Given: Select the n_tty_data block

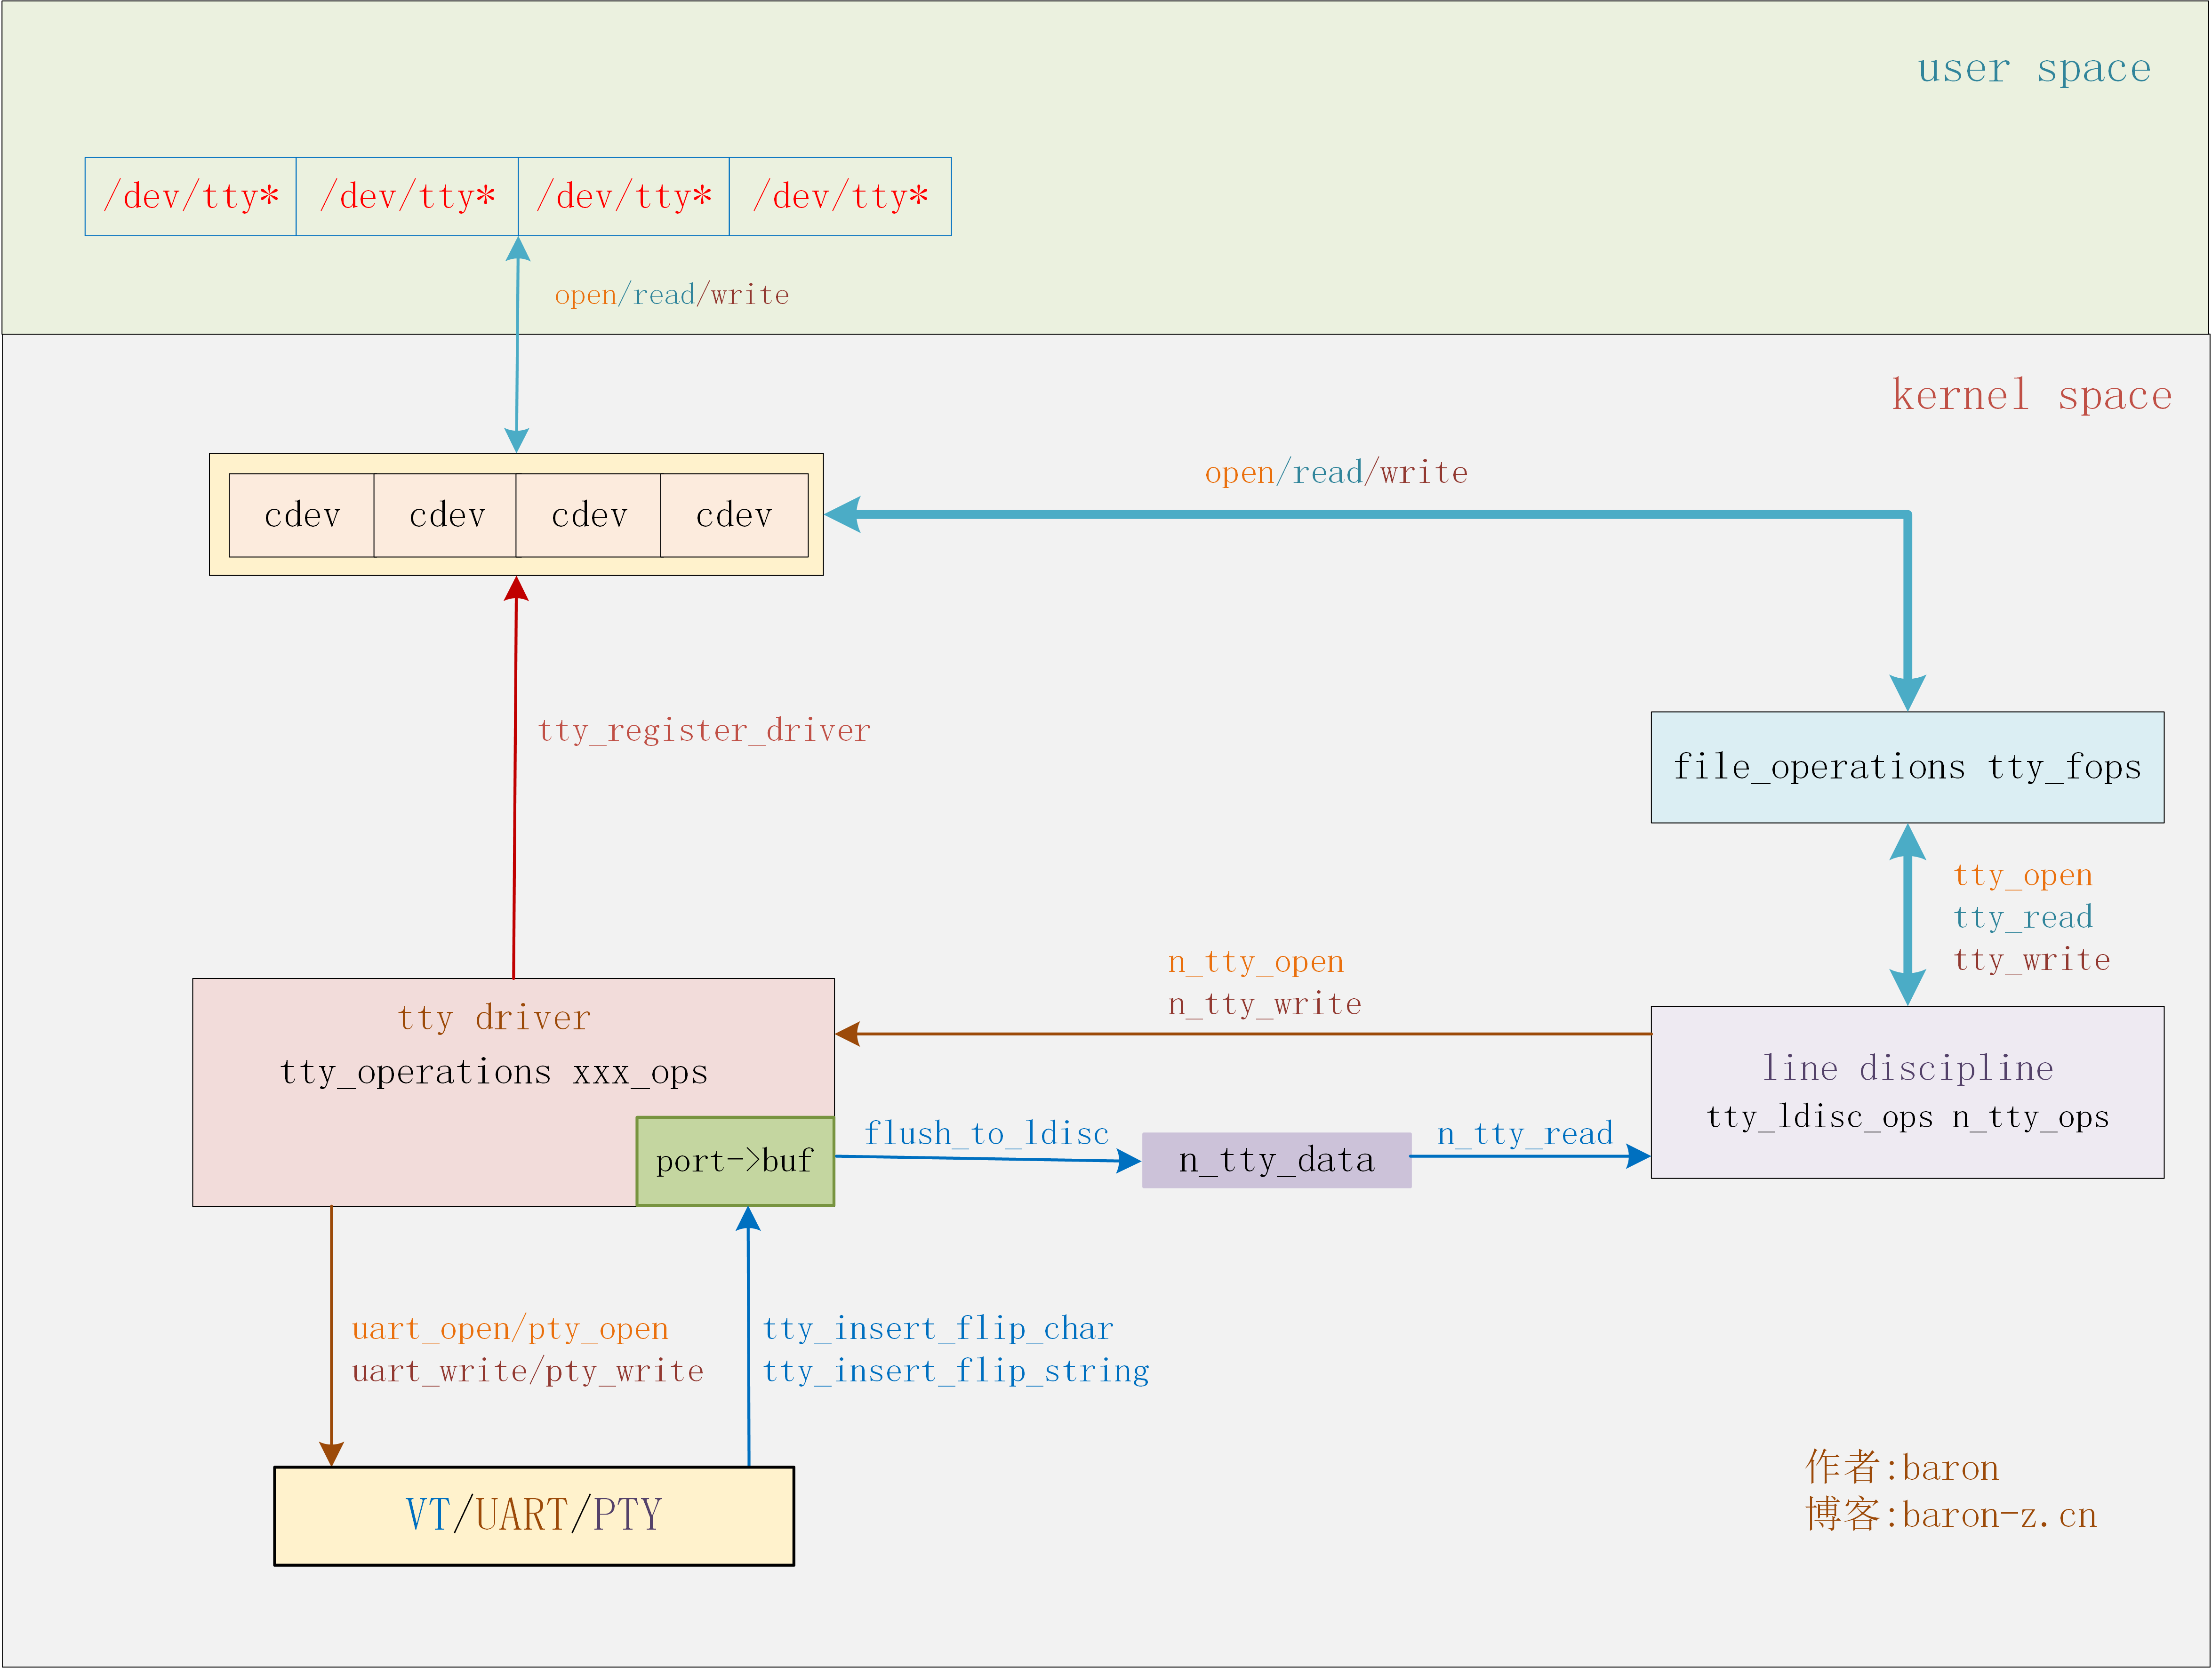Looking at the screenshot, I should point(1277,1160).
